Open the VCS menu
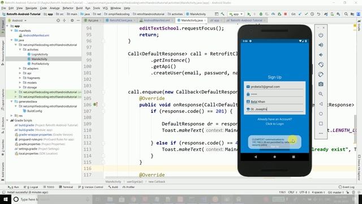Screen dimensions: 362x204 point(105,8)
